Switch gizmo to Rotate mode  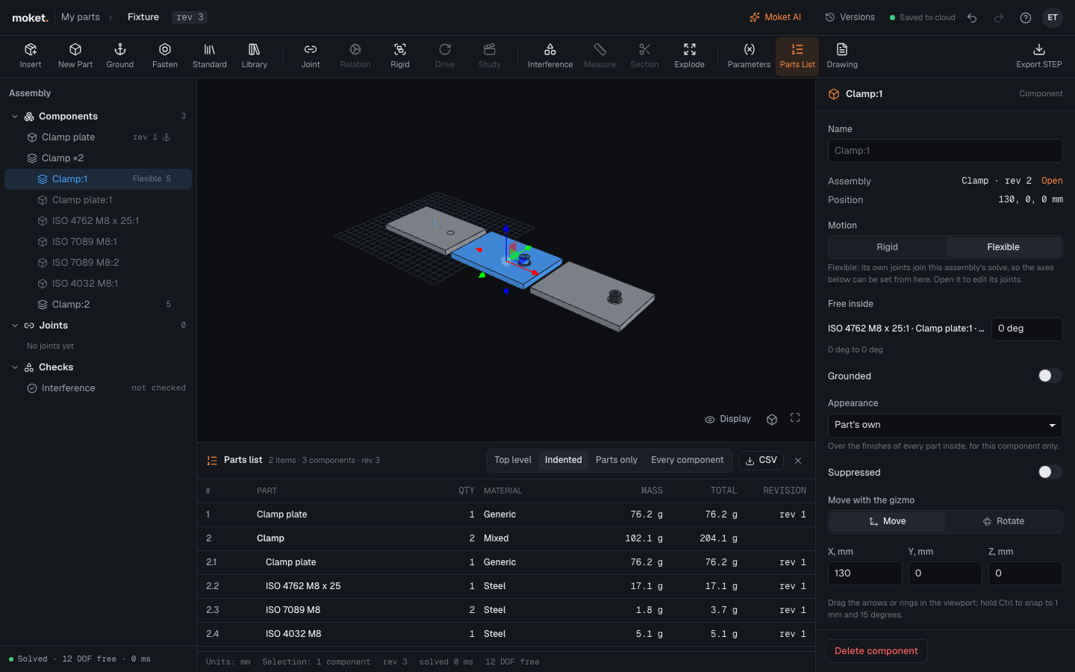coord(1003,521)
